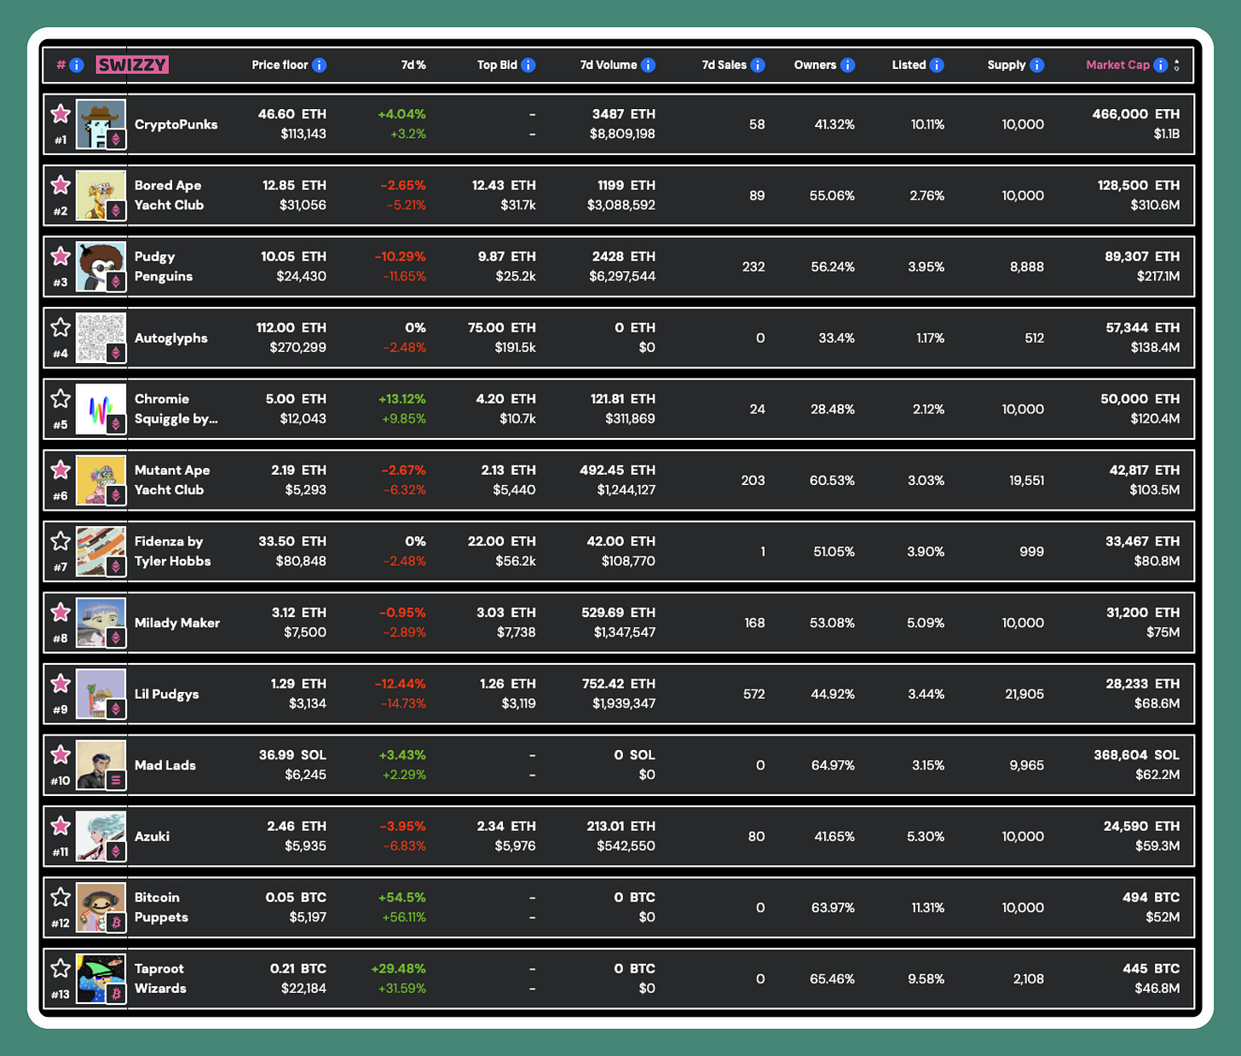1241x1056 pixels.
Task: Sort by the Supply column header
Action: coord(1007,65)
